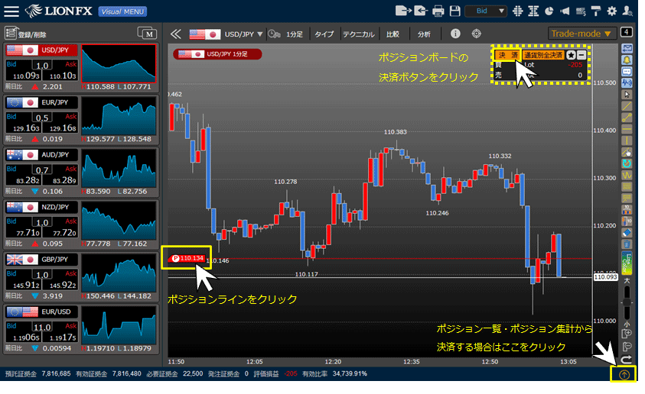Click the export file icon
Image resolution: width=645 pixels, height=394 pixels.
[x=403, y=11]
